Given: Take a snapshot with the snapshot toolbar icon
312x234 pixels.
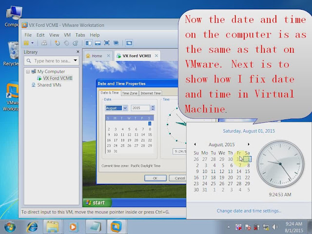Looking at the screenshot, I should [x=58, y=43].
